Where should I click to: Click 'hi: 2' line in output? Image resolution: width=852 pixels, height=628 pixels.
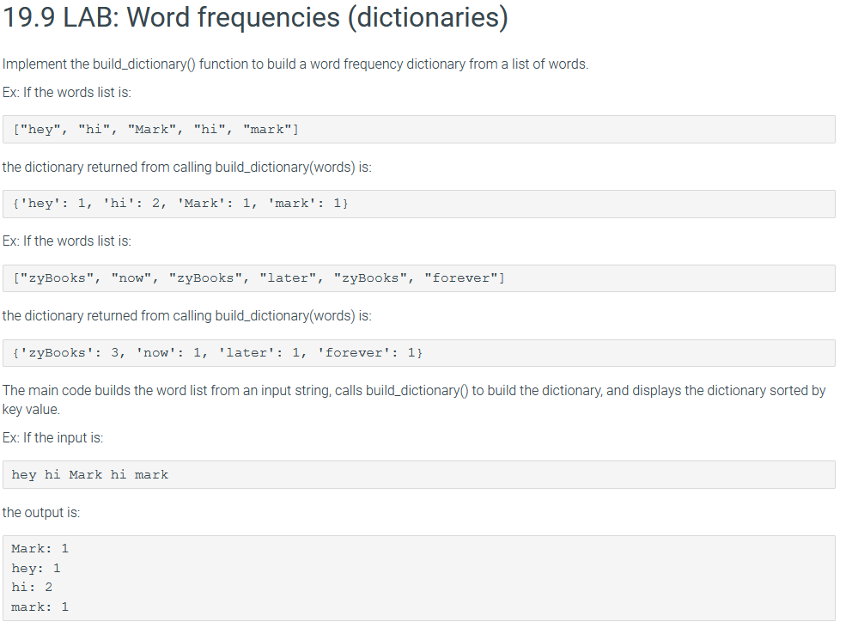(x=32, y=588)
